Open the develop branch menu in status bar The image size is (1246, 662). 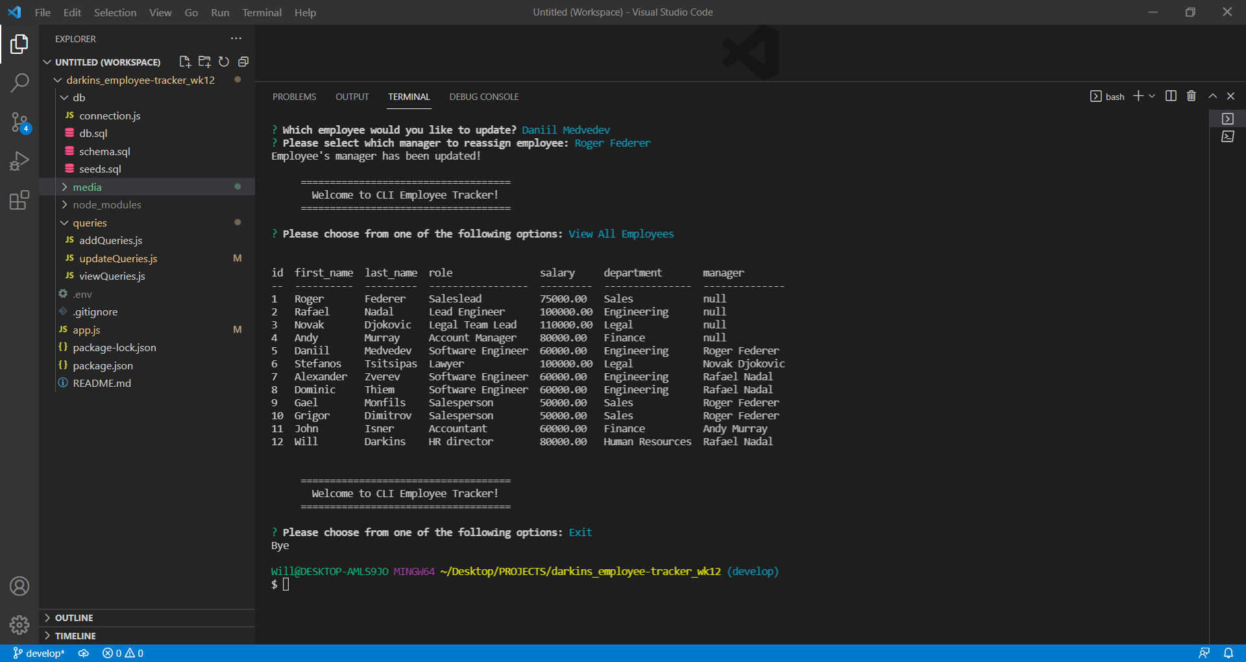tap(38, 653)
